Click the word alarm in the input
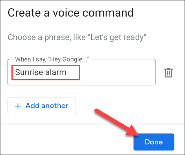185x155 pixels. click(56, 72)
